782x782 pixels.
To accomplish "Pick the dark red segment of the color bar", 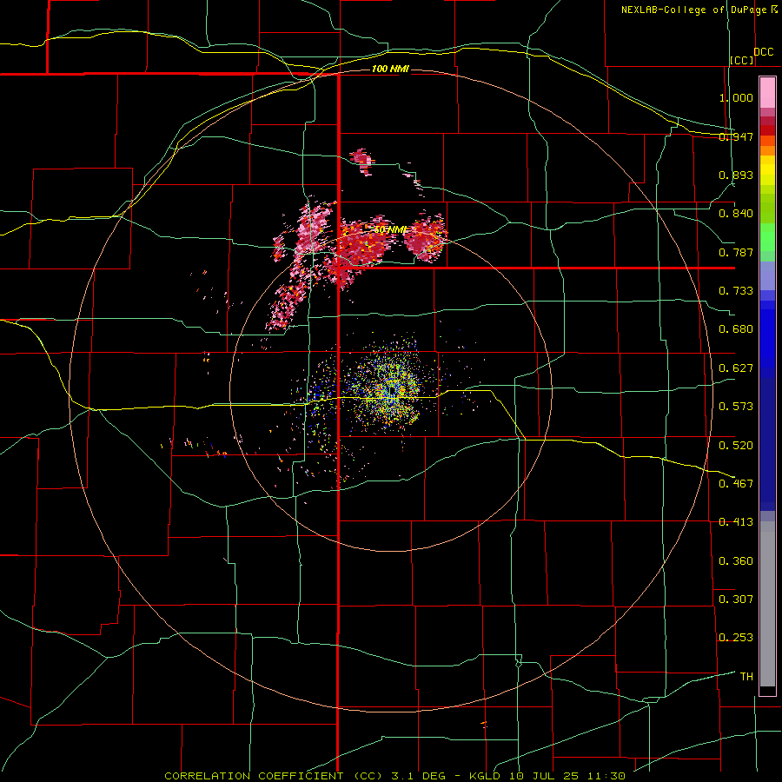I will point(767,129).
